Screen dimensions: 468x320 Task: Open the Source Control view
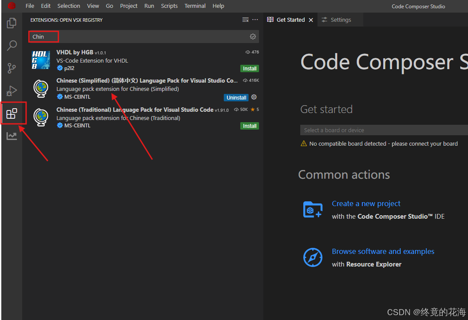12,68
